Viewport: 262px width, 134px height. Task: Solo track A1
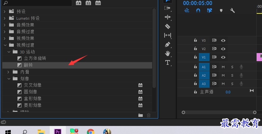coord(232,67)
